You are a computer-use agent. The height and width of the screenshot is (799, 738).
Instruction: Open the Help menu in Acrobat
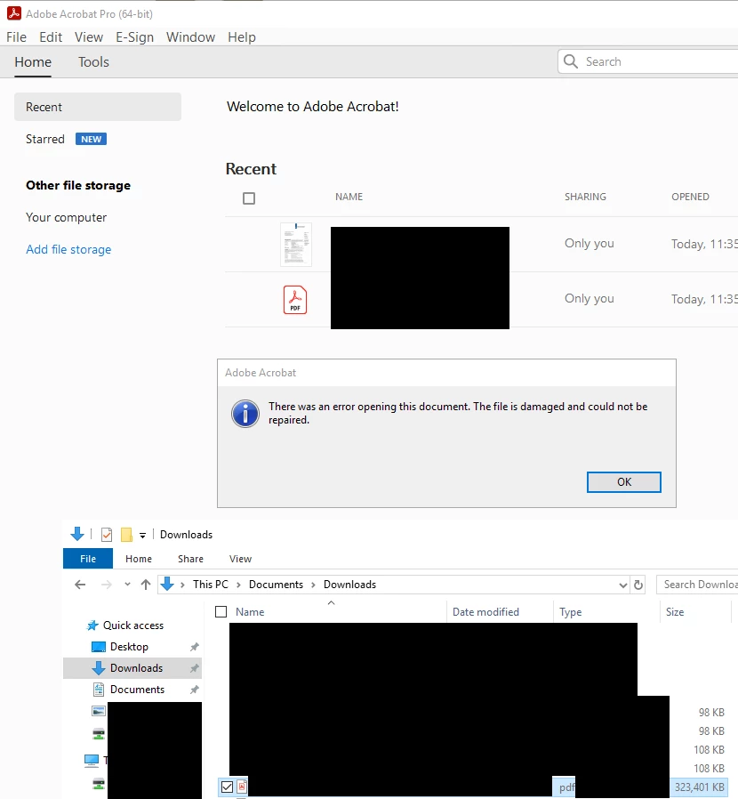(242, 37)
